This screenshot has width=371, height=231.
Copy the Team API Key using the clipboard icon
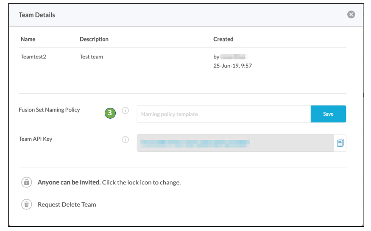click(340, 143)
